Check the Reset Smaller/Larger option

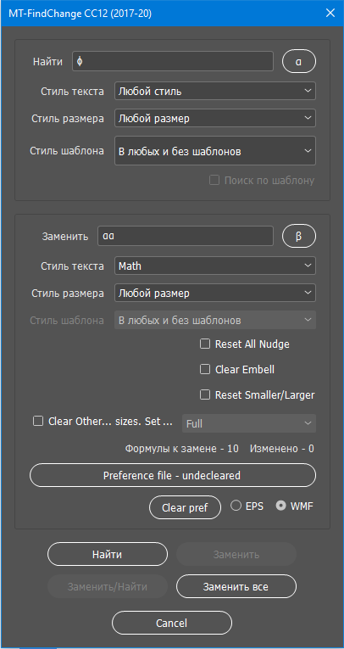pyautogui.click(x=205, y=394)
